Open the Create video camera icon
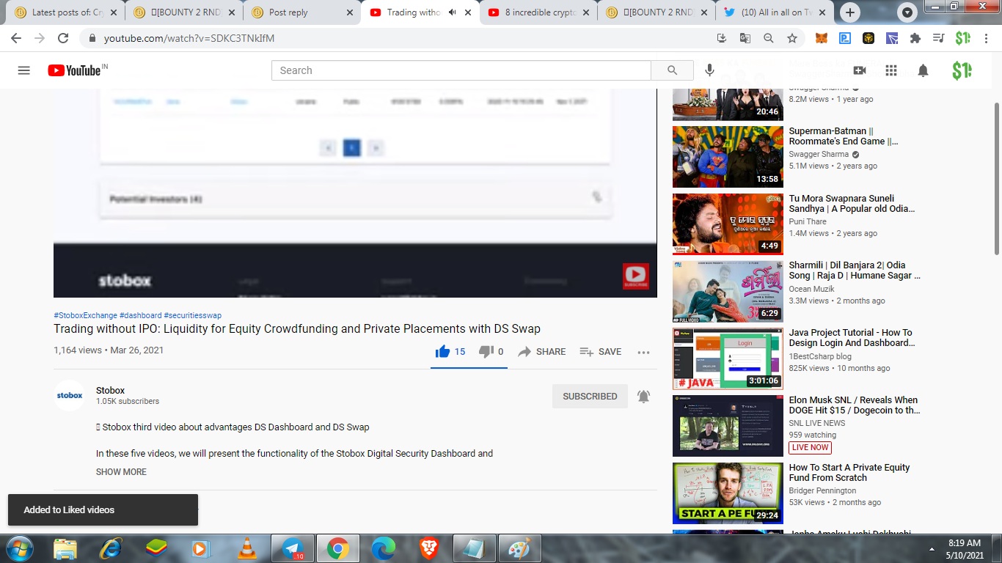 [860, 70]
